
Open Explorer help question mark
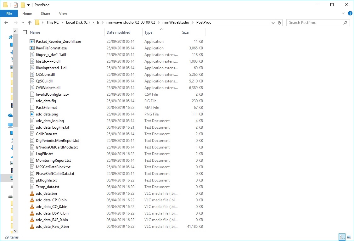350,13
